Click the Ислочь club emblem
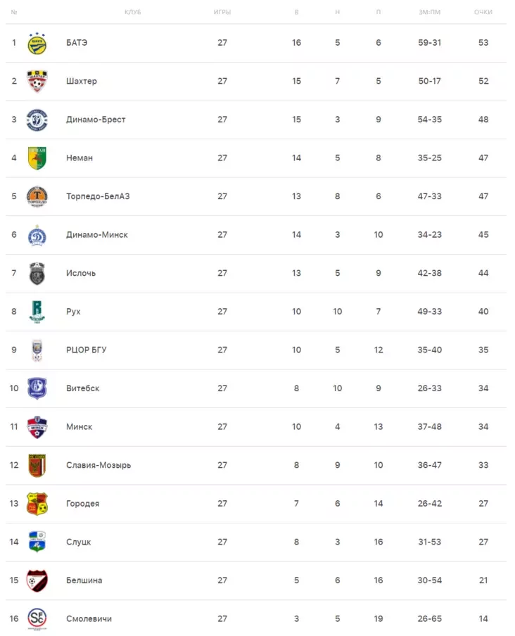 tap(37, 273)
